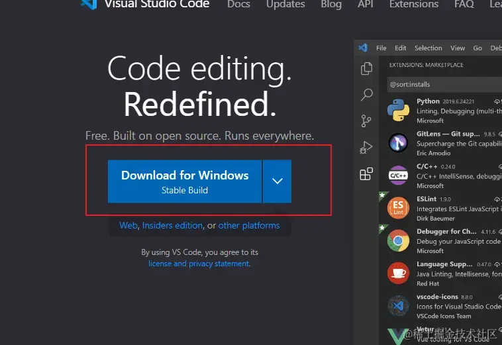This screenshot has height=345, width=502.
Task: Click the VSCode Icons Team publisher text
Action: (444, 317)
